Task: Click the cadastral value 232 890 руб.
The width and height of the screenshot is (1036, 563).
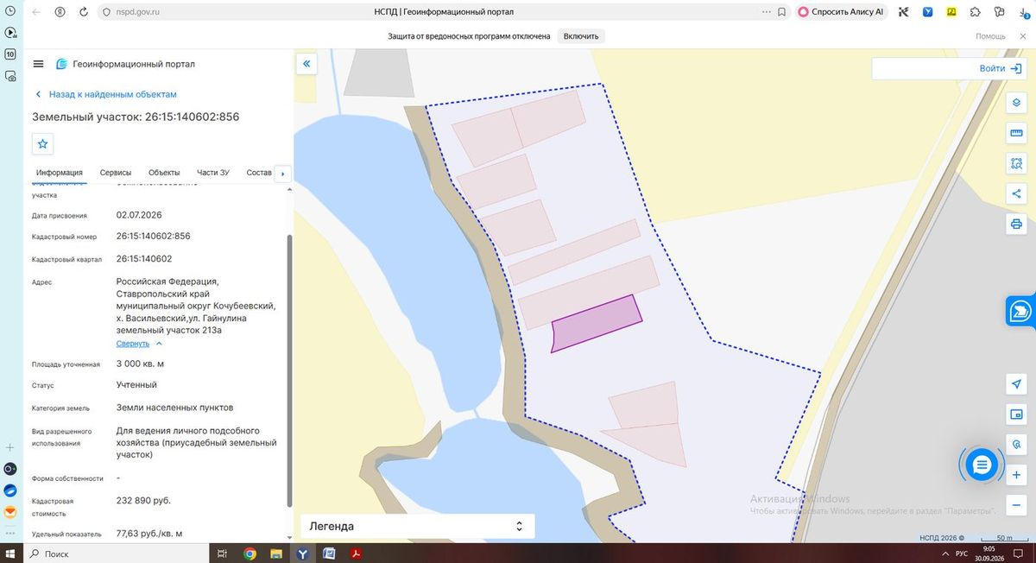Action: tap(143, 500)
